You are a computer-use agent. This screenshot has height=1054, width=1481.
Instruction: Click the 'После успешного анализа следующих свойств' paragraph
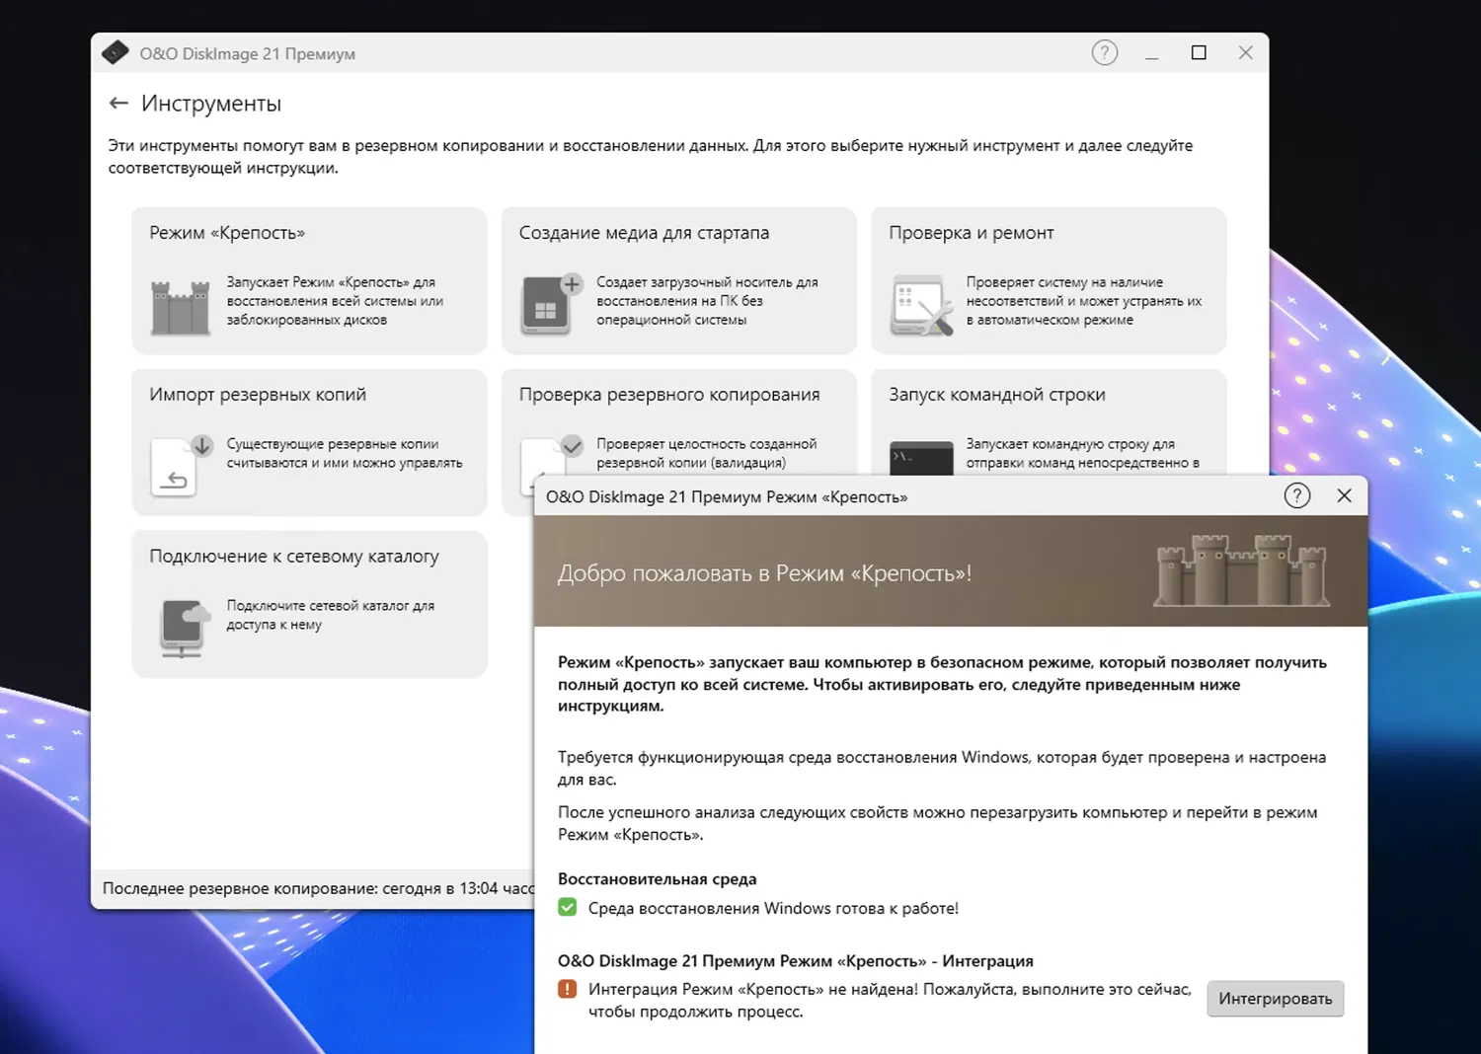(938, 823)
